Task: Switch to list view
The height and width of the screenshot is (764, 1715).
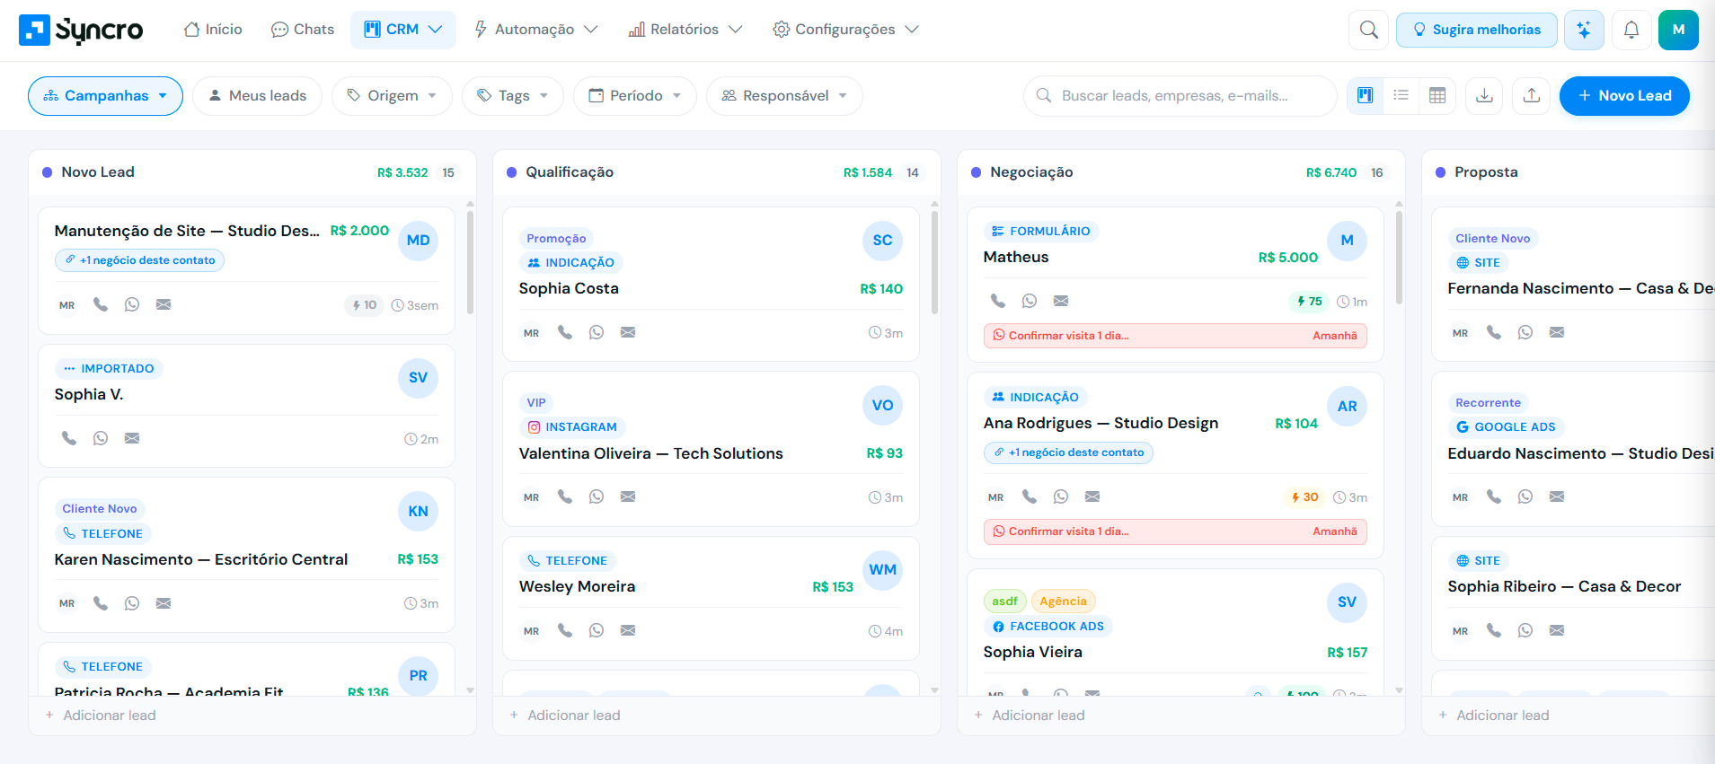Action: point(1401,95)
